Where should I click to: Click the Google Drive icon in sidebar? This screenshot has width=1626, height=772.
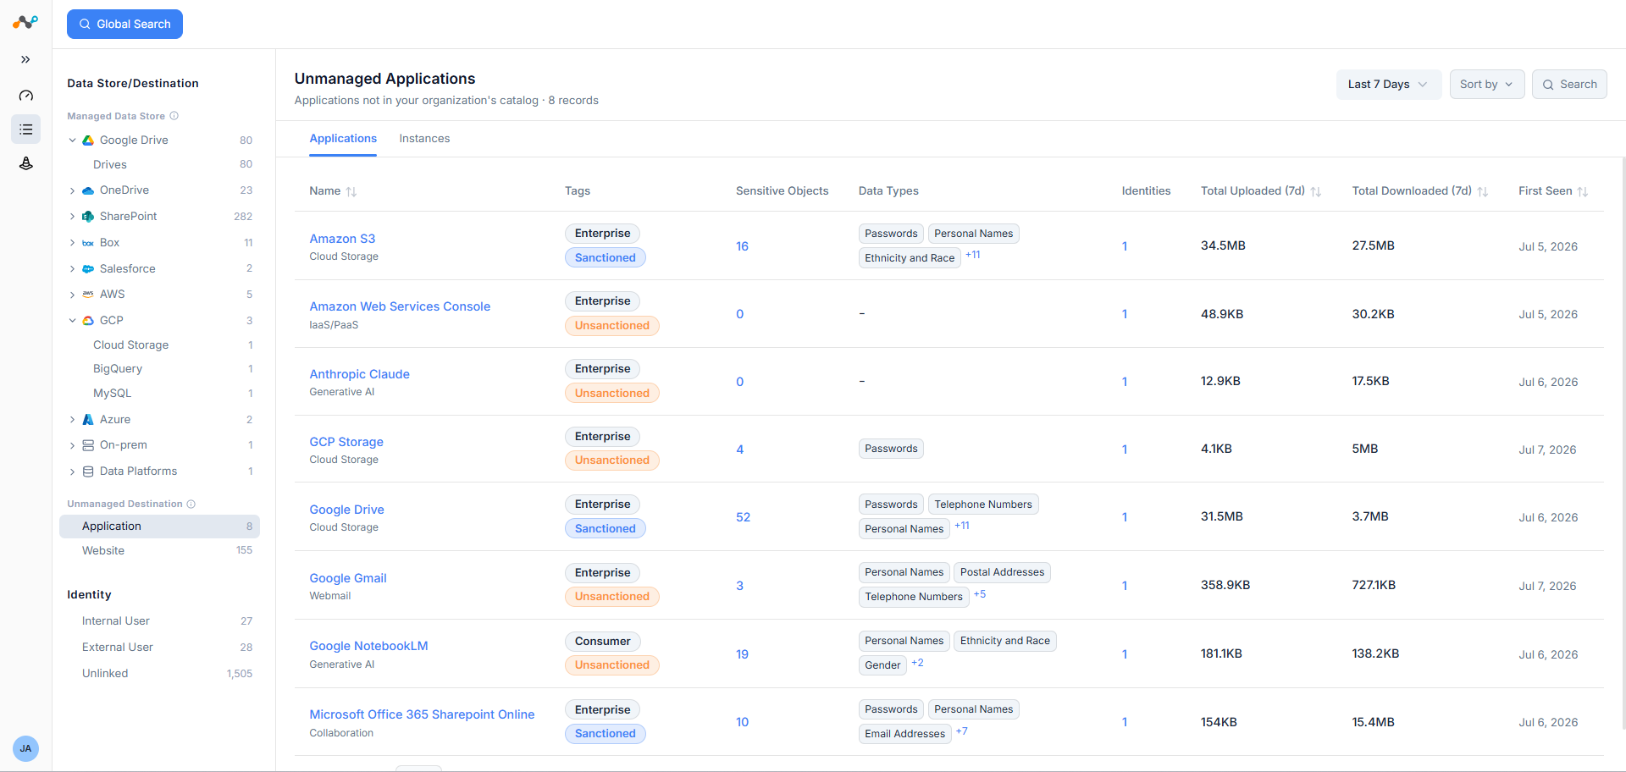88,141
